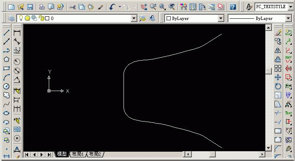The height and width of the screenshot is (161, 295).
Task: Select the Spline tool
Action: 7,104
